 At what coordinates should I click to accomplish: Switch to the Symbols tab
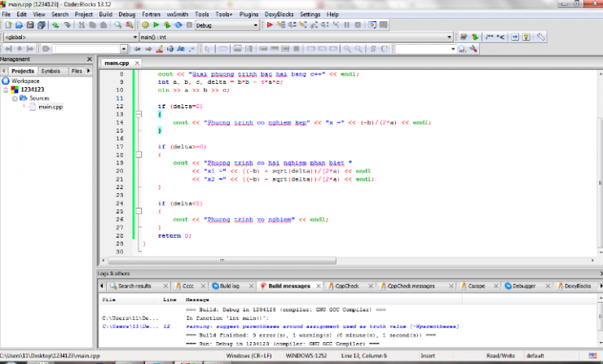(51, 71)
